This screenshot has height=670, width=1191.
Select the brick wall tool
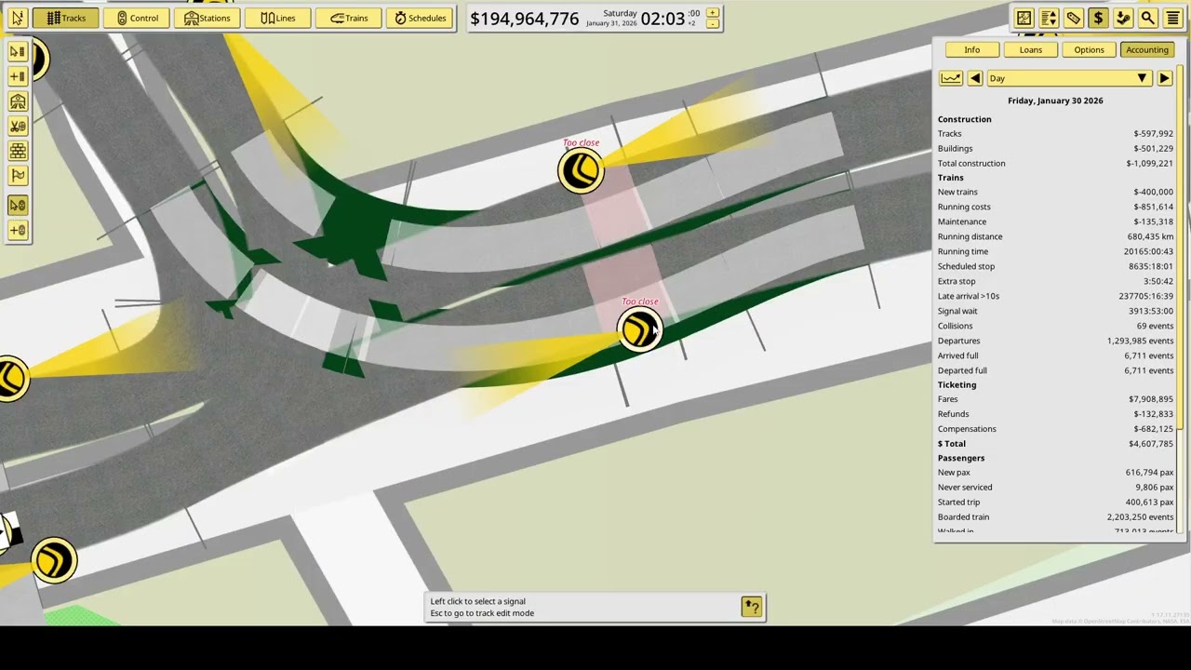point(18,150)
